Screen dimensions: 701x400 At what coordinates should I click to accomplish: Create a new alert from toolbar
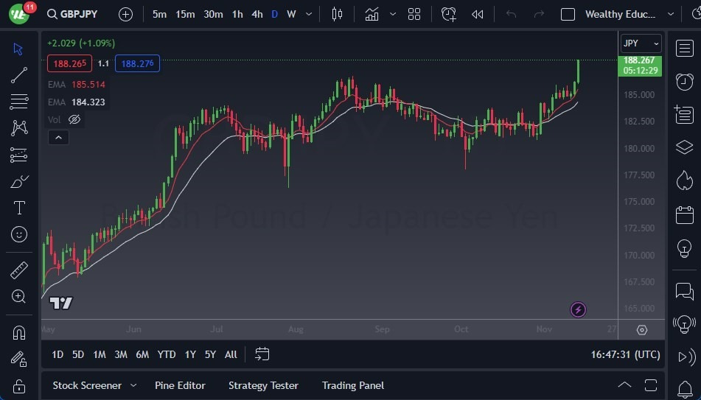[x=448, y=14]
